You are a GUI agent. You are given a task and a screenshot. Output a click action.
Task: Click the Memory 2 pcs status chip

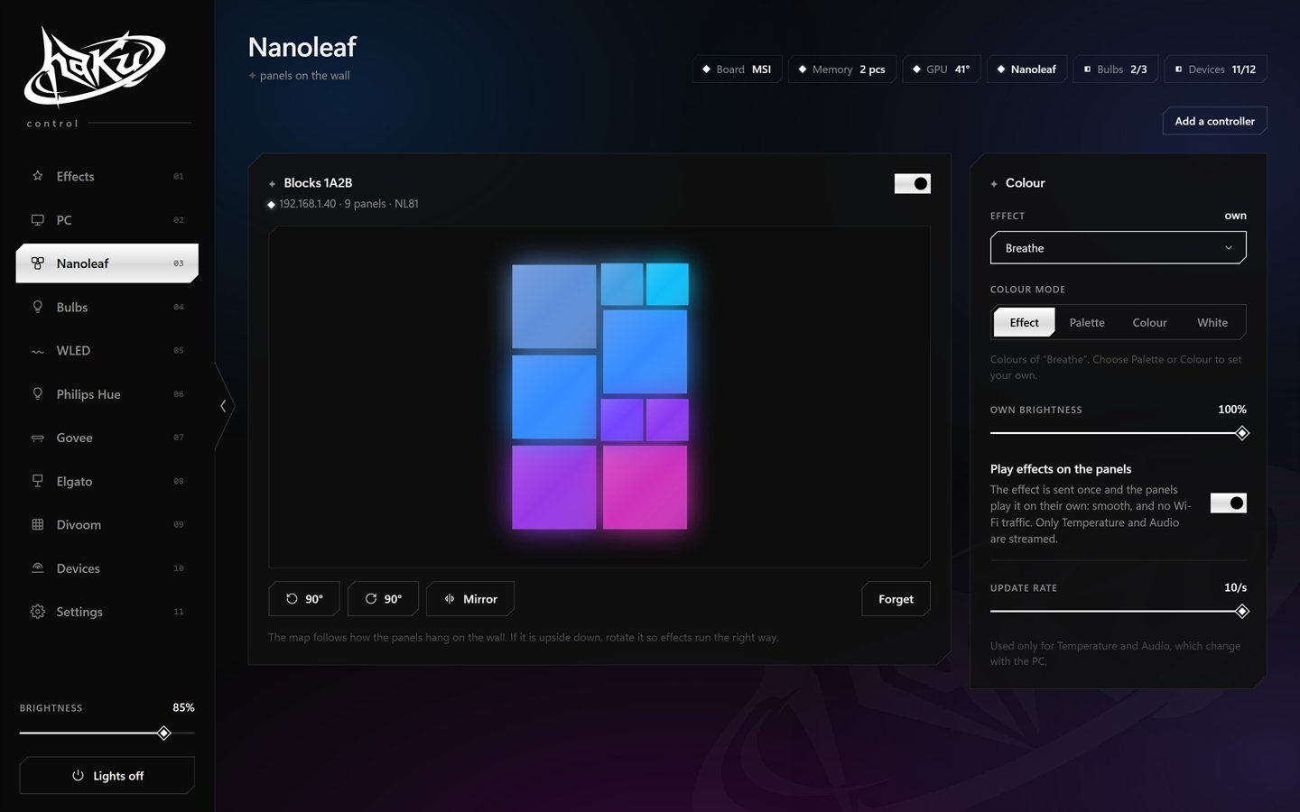click(x=842, y=69)
